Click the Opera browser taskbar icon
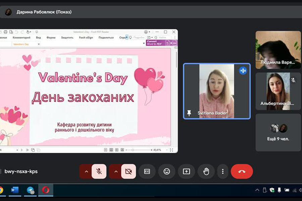The width and height of the screenshot is (302, 201). pyautogui.click(x=46, y=190)
